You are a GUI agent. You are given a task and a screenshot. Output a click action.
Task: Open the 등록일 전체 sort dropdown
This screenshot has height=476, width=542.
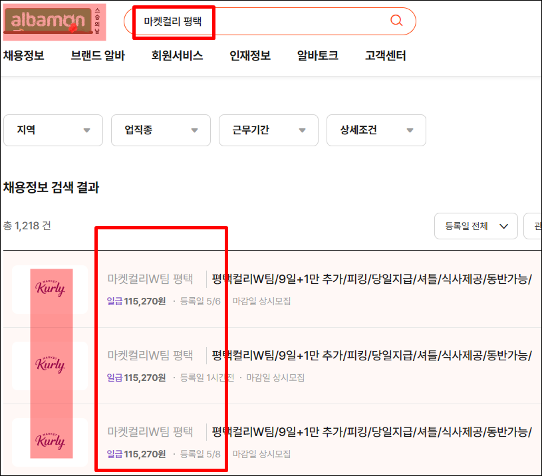point(476,226)
